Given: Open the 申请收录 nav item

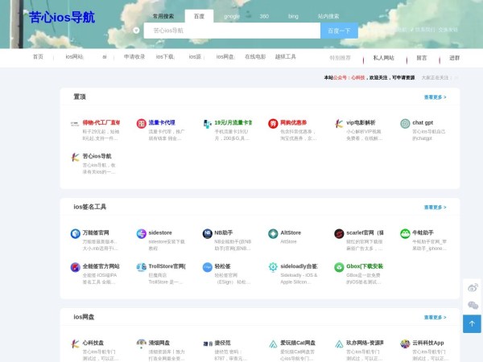Looking at the screenshot, I should (134, 57).
